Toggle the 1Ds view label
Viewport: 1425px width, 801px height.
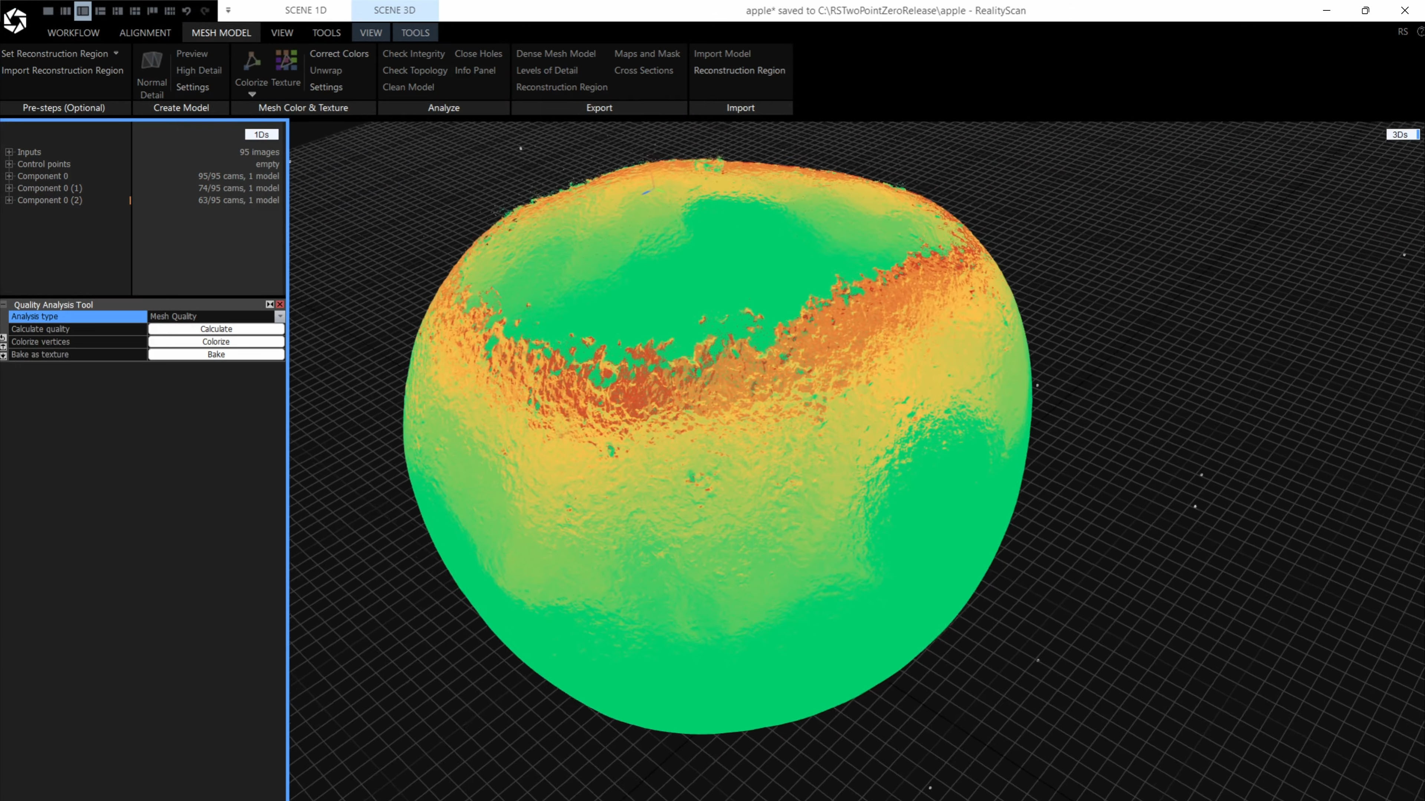[x=261, y=134]
